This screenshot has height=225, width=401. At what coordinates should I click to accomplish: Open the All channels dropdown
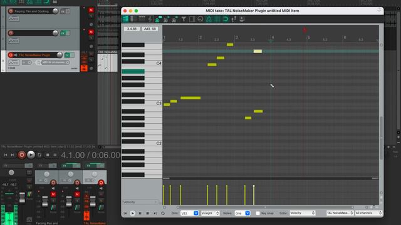click(368, 213)
